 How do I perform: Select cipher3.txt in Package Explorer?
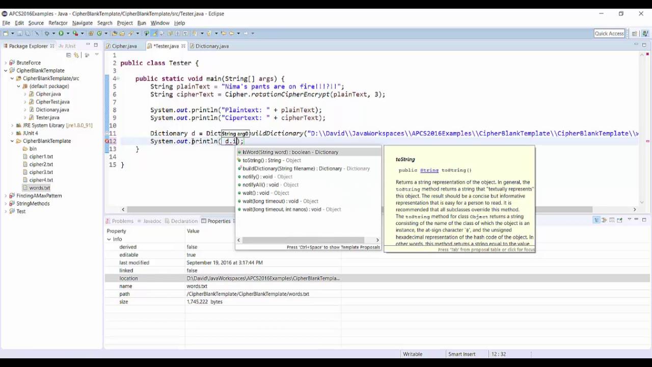[41, 172]
